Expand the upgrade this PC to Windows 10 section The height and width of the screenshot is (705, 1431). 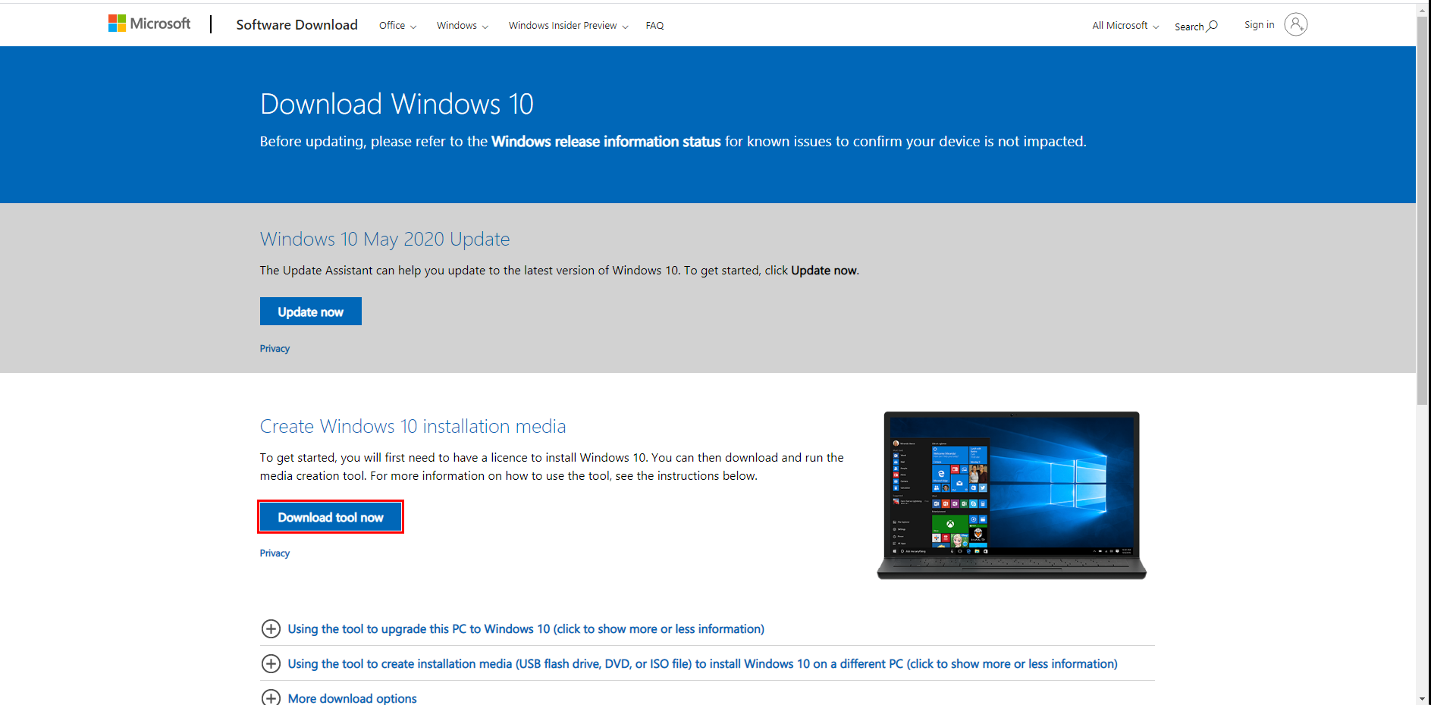point(526,628)
